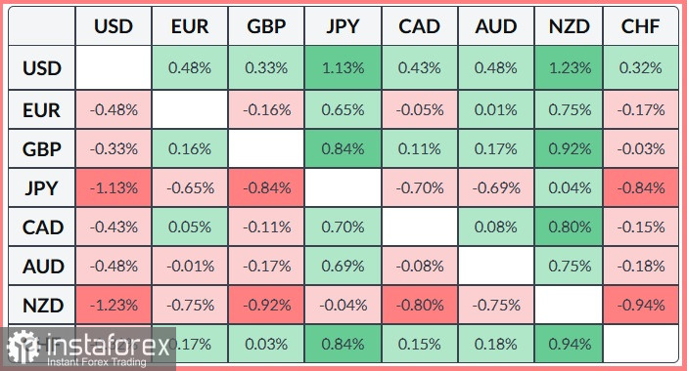687x371 pixels.
Task: Click the NZD/CHF cell showing -0.94%
Action: click(641, 305)
